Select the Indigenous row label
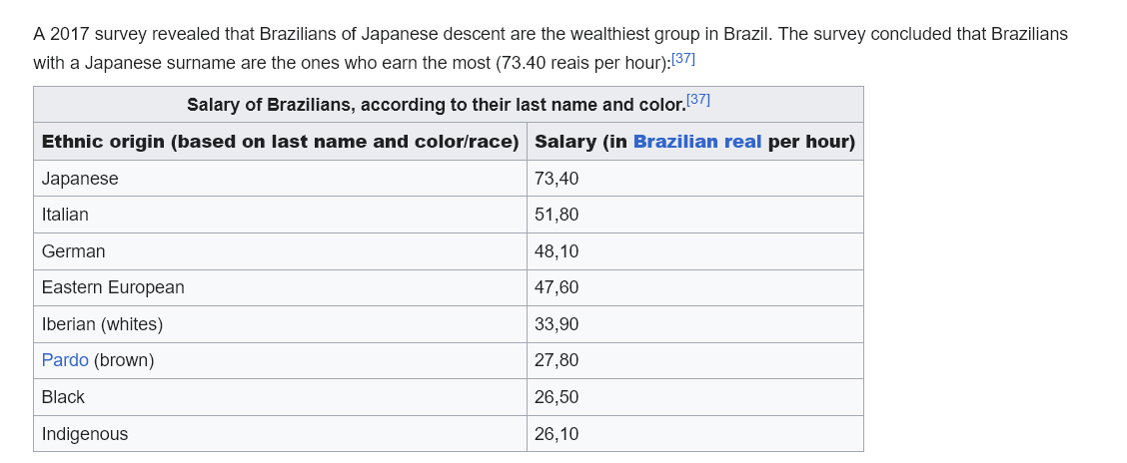Image resolution: width=1127 pixels, height=463 pixels. (x=85, y=434)
